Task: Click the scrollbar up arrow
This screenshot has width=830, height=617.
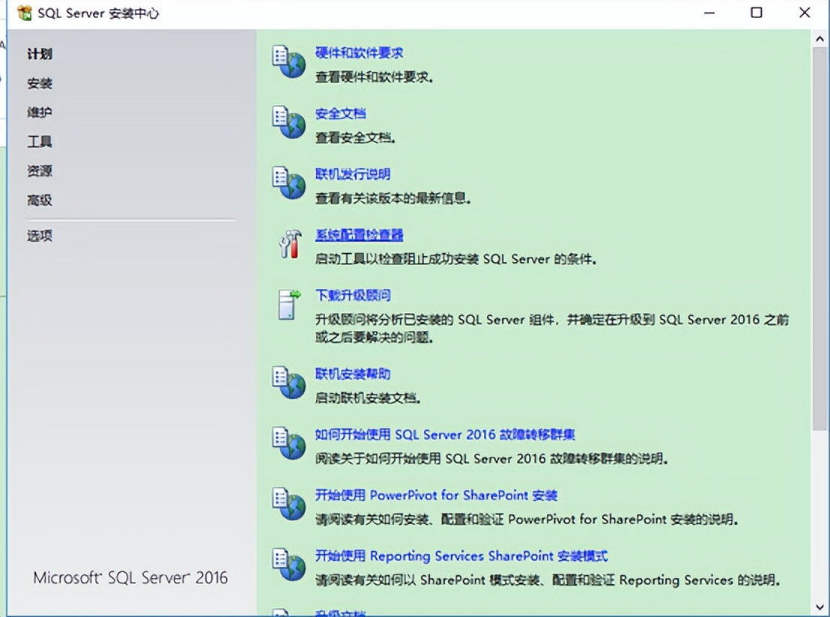Action: [820, 39]
